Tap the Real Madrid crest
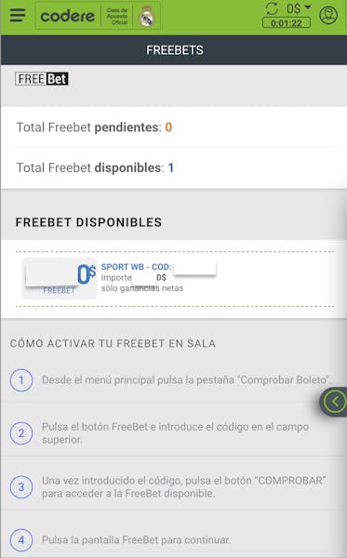 (147, 17)
